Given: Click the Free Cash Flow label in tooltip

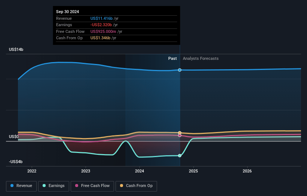Looking at the screenshot, I should click(x=70, y=31).
